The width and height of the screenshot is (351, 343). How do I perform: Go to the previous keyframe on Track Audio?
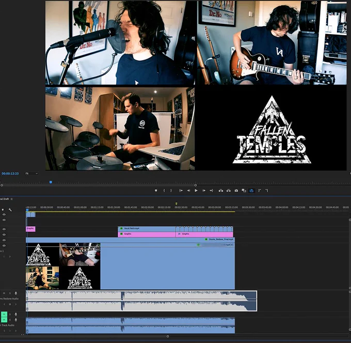click(4, 331)
